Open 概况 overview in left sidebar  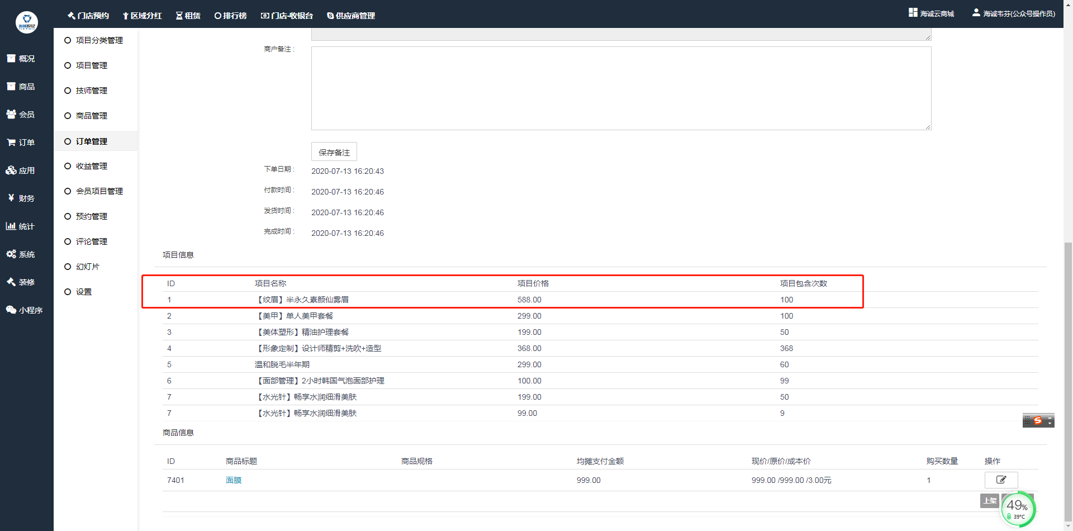[x=21, y=59]
